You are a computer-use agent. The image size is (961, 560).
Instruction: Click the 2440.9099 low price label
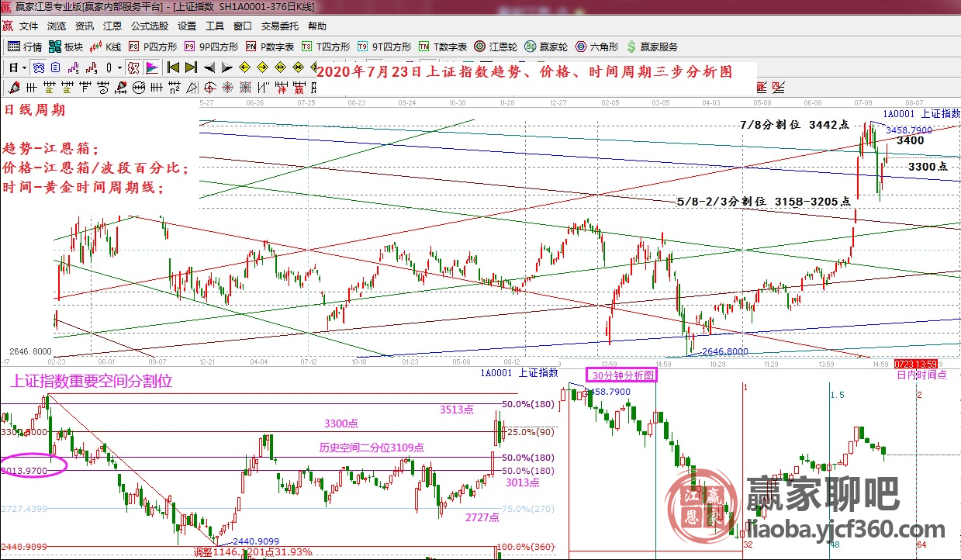pos(255,541)
